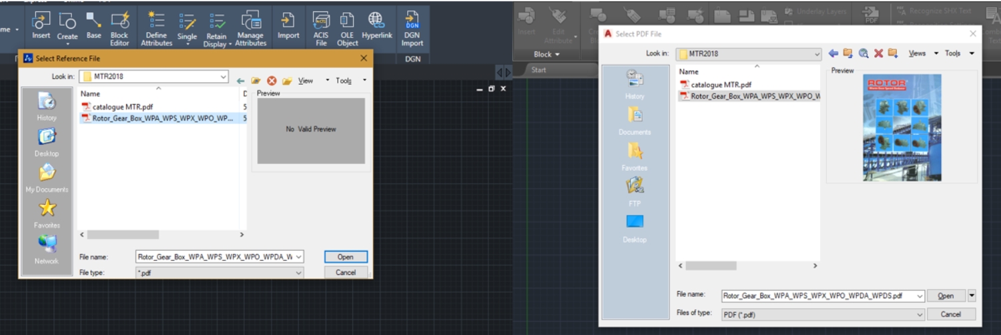Expand Files of type PDF dropdown

pyautogui.click(x=920, y=314)
